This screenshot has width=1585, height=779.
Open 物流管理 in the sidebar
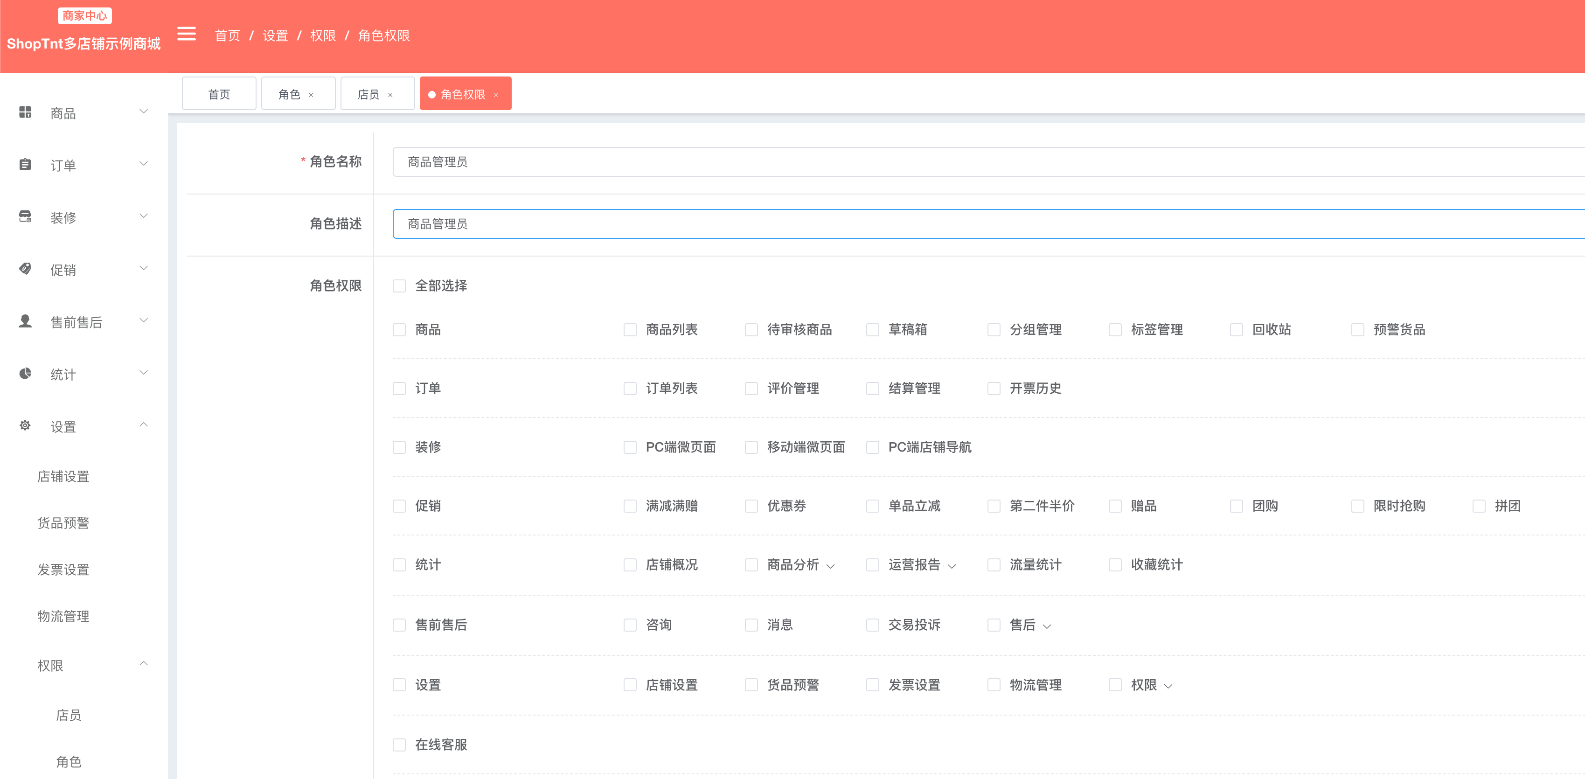(x=63, y=616)
